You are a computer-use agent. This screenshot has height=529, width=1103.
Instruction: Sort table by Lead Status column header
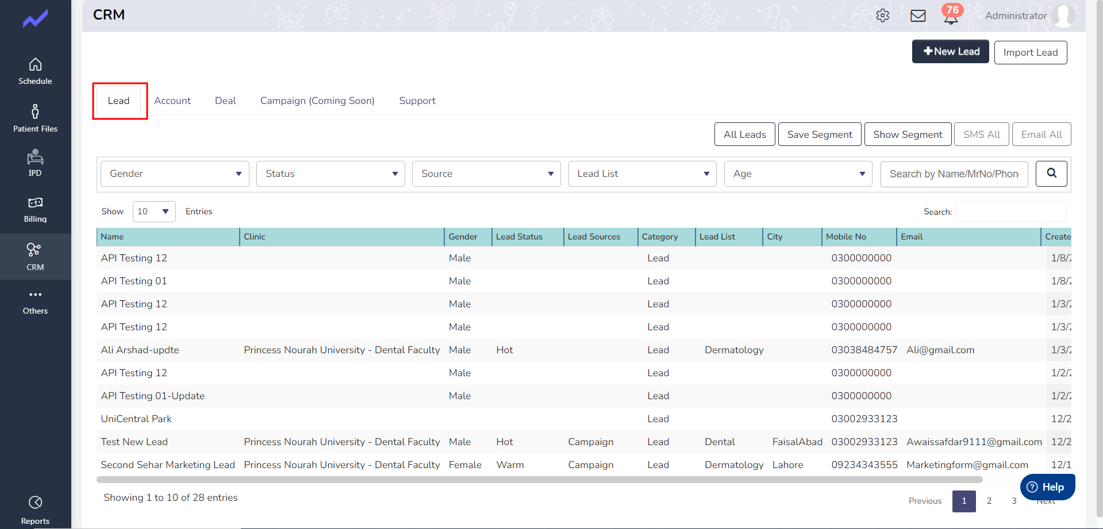click(x=528, y=237)
